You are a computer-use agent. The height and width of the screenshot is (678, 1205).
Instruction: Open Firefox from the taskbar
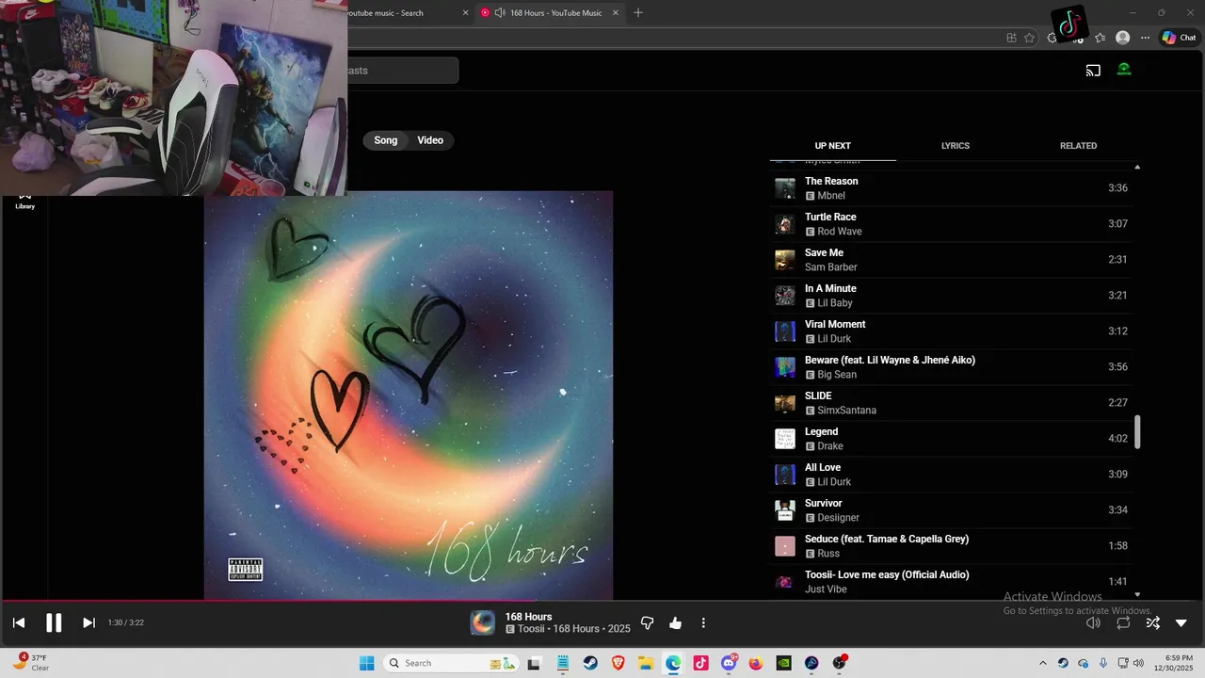point(756,663)
